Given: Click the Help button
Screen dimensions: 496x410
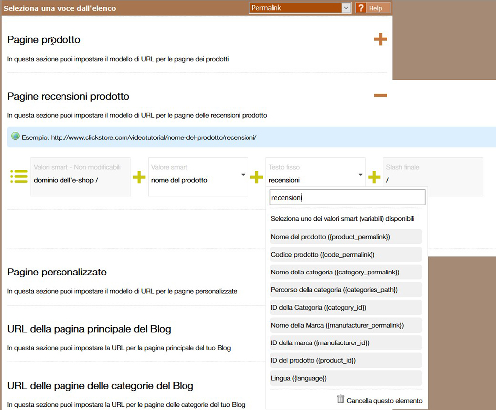Looking at the screenshot, I should (372, 8).
